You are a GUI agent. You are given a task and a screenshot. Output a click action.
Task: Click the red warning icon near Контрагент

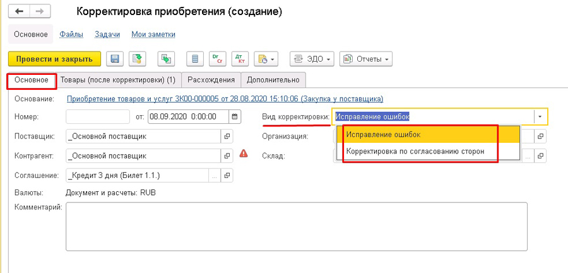coord(244,155)
